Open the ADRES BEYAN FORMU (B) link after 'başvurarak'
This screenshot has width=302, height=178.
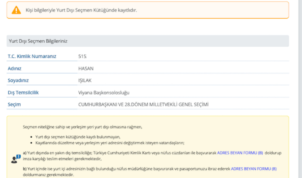click(240, 153)
